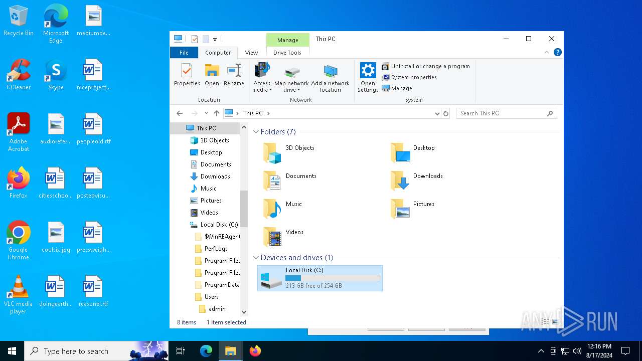Open the Map network drive dropdown

pyautogui.click(x=291, y=78)
